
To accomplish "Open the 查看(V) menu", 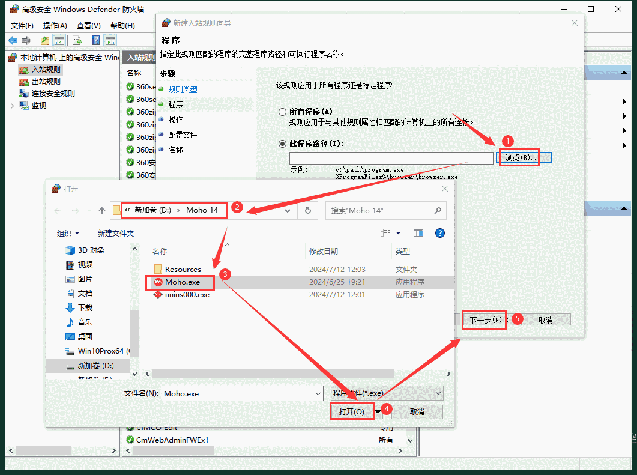I will pos(89,26).
